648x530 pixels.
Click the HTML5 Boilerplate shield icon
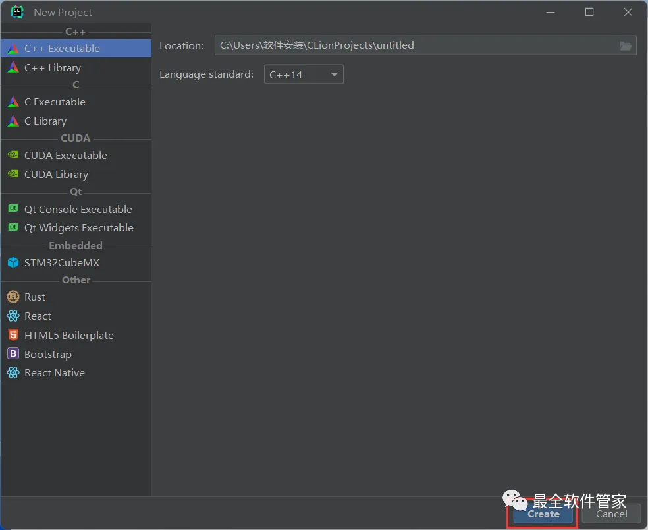click(13, 335)
